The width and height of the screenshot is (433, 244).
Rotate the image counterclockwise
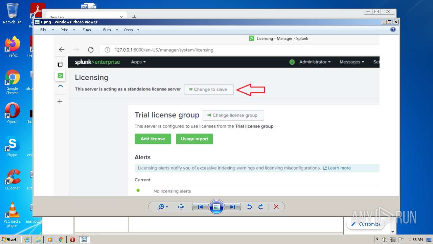pyautogui.click(x=249, y=207)
